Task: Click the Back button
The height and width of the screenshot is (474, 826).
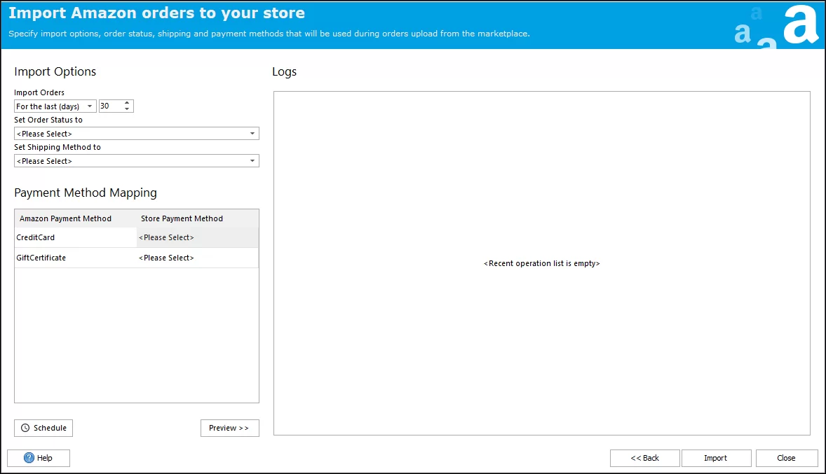Action: (x=644, y=458)
